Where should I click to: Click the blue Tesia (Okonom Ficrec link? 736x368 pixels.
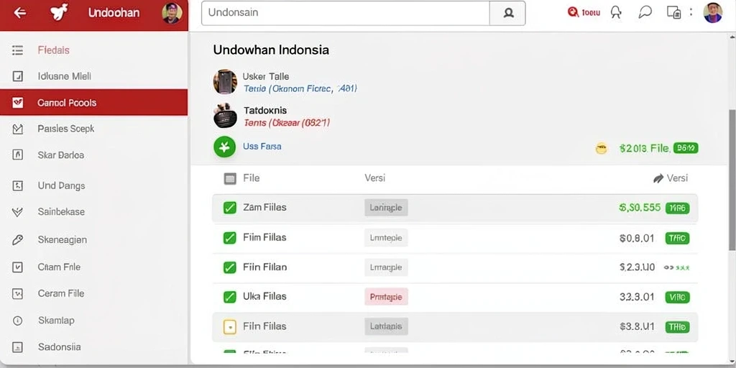[x=300, y=88]
